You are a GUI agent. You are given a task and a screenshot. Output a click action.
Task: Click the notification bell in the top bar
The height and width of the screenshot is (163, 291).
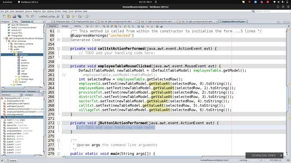point(156,2)
